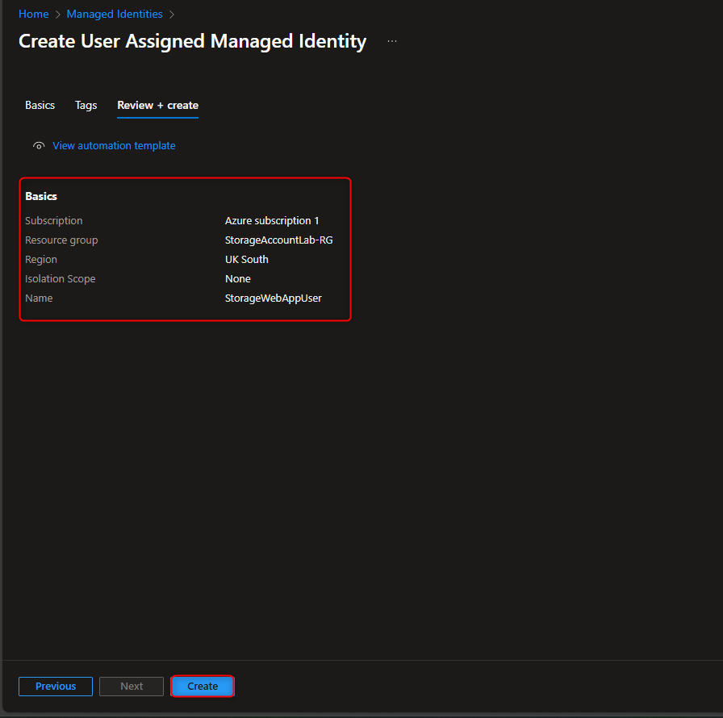Switch to the Tags tab

click(86, 105)
